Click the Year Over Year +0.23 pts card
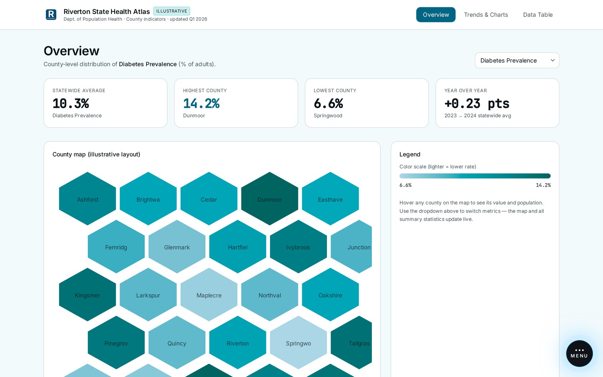 pos(497,103)
